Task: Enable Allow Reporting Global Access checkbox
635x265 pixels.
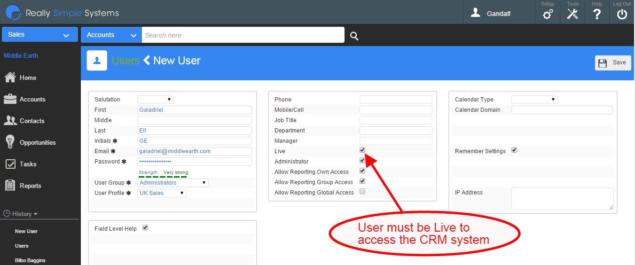Action: pos(362,192)
